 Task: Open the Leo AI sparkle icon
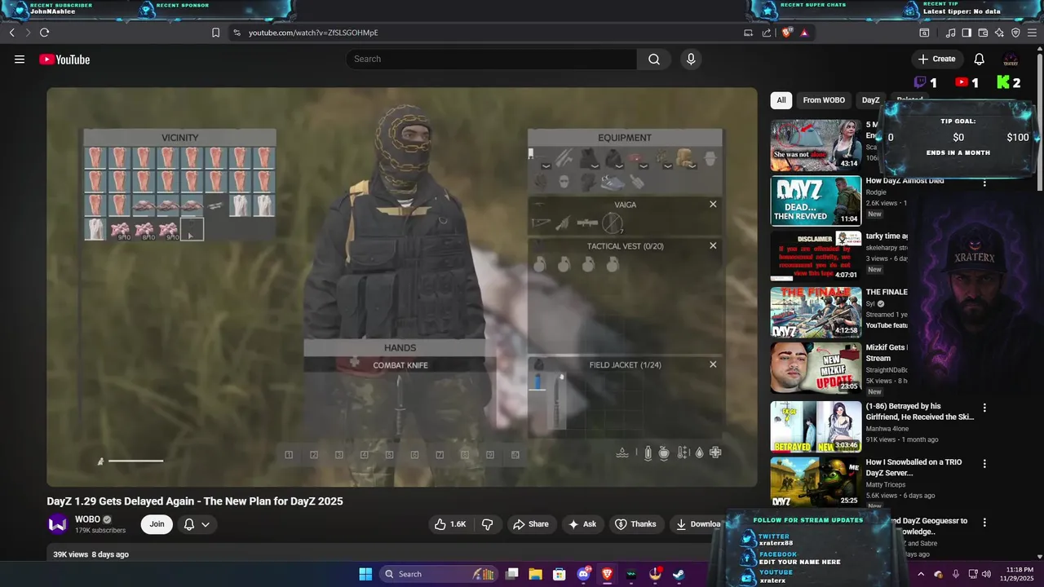(999, 33)
